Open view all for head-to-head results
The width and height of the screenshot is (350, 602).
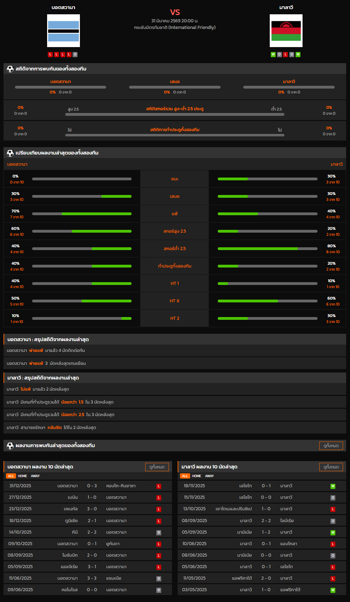tap(331, 446)
